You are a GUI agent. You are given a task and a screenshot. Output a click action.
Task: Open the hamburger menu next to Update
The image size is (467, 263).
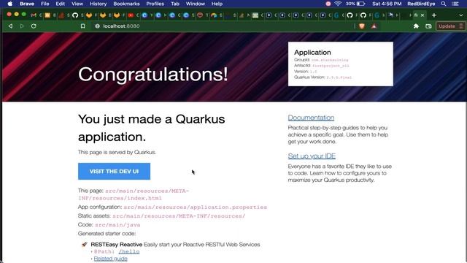[461, 26]
